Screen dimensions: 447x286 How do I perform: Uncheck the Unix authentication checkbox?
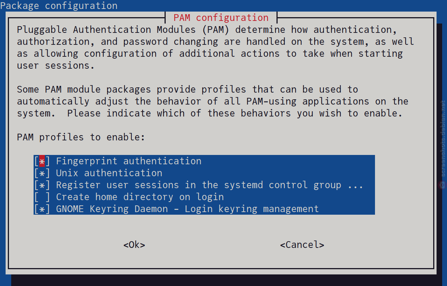click(42, 173)
